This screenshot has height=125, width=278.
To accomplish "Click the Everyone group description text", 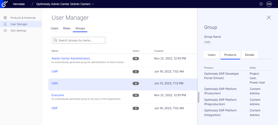I will [x=86, y=99].
